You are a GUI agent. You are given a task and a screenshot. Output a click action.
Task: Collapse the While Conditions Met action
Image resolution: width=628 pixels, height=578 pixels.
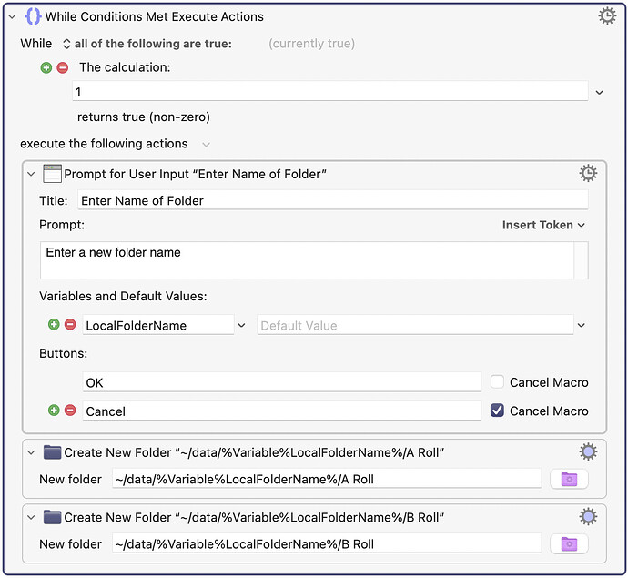pyautogui.click(x=12, y=16)
